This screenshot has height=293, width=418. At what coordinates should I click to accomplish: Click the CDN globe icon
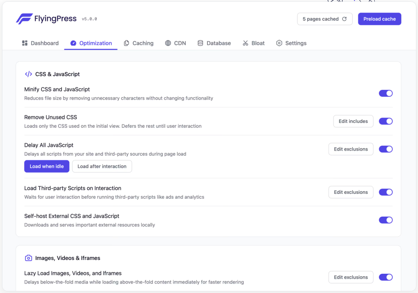pyautogui.click(x=168, y=43)
